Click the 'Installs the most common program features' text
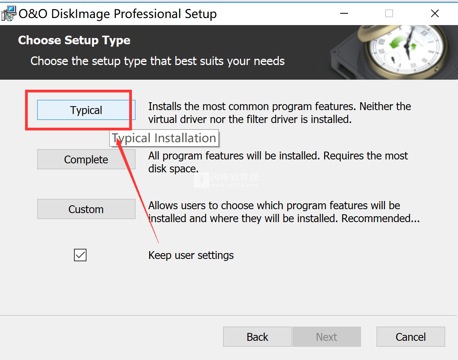The image size is (458, 360). coord(279,113)
